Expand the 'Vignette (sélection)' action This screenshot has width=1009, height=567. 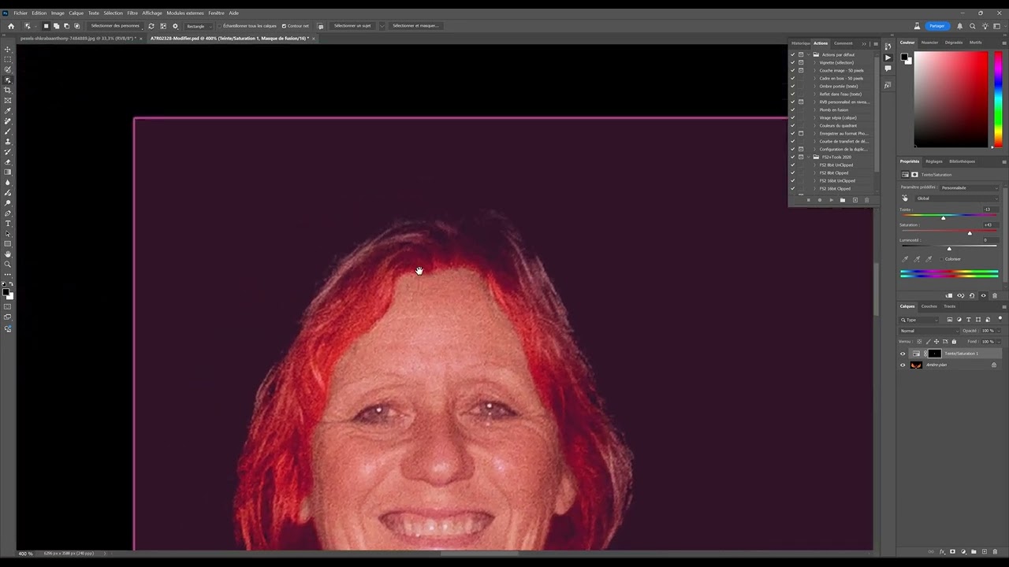[815, 63]
